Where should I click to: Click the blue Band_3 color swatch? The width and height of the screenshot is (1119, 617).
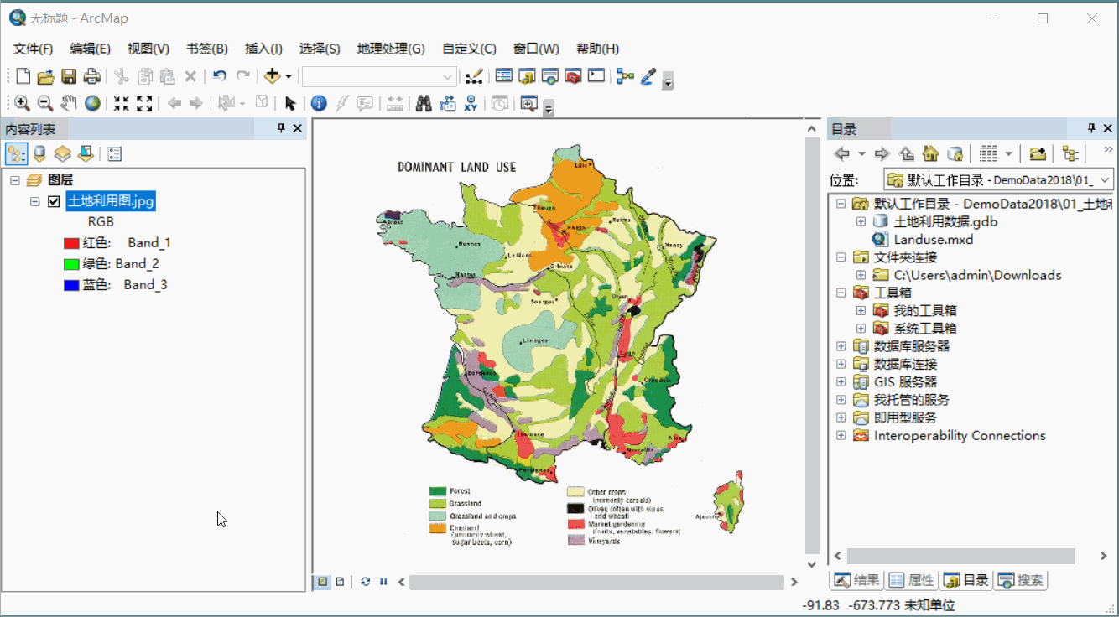pyautogui.click(x=71, y=285)
